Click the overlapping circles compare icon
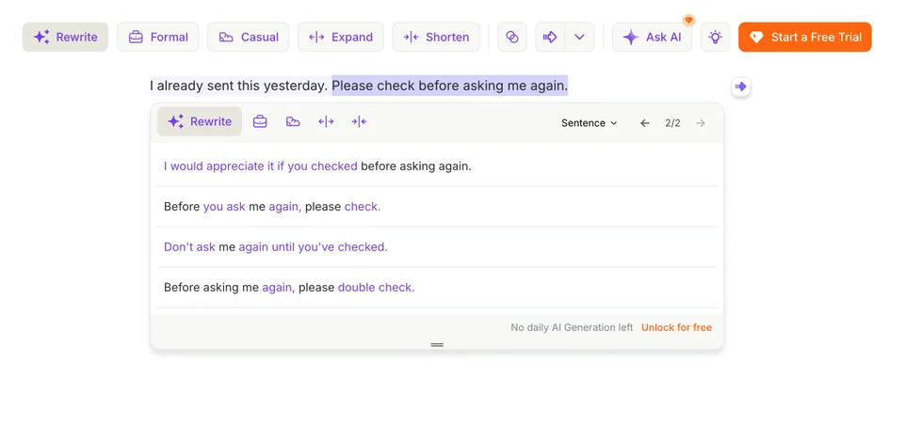The height and width of the screenshot is (426, 904). pos(512,37)
